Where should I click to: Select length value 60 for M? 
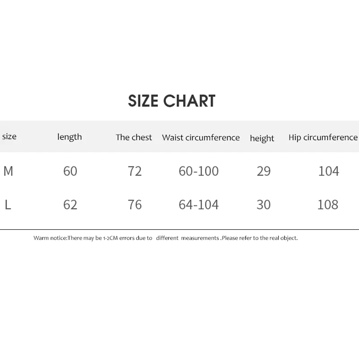(x=70, y=171)
